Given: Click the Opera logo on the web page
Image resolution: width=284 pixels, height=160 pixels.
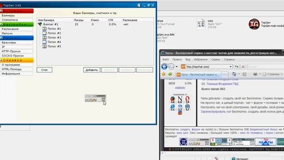Looking at the screenshot, I should click(x=187, y=99).
